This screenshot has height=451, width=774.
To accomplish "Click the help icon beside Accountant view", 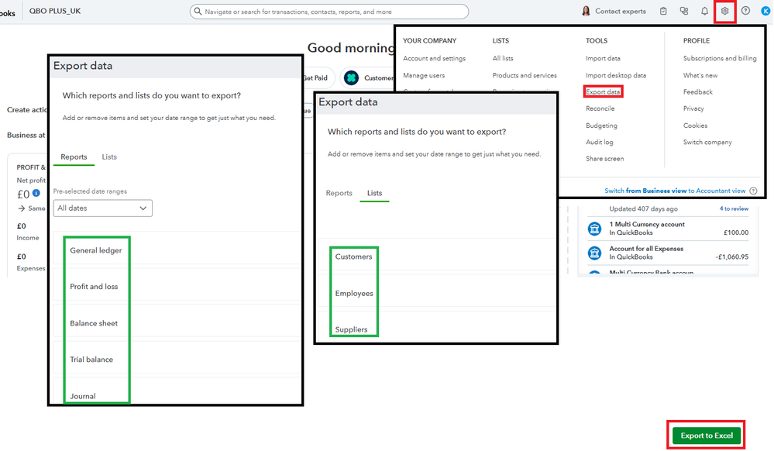I will [753, 191].
